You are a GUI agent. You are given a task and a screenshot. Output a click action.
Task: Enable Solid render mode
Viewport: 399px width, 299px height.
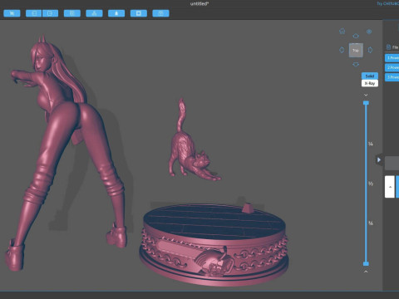[370, 76]
